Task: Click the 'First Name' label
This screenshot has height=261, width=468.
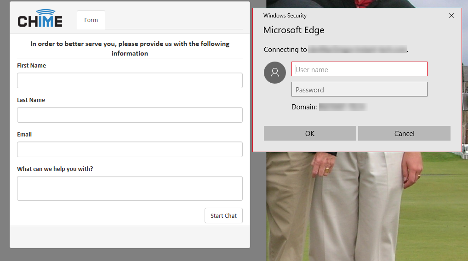Action: click(31, 66)
